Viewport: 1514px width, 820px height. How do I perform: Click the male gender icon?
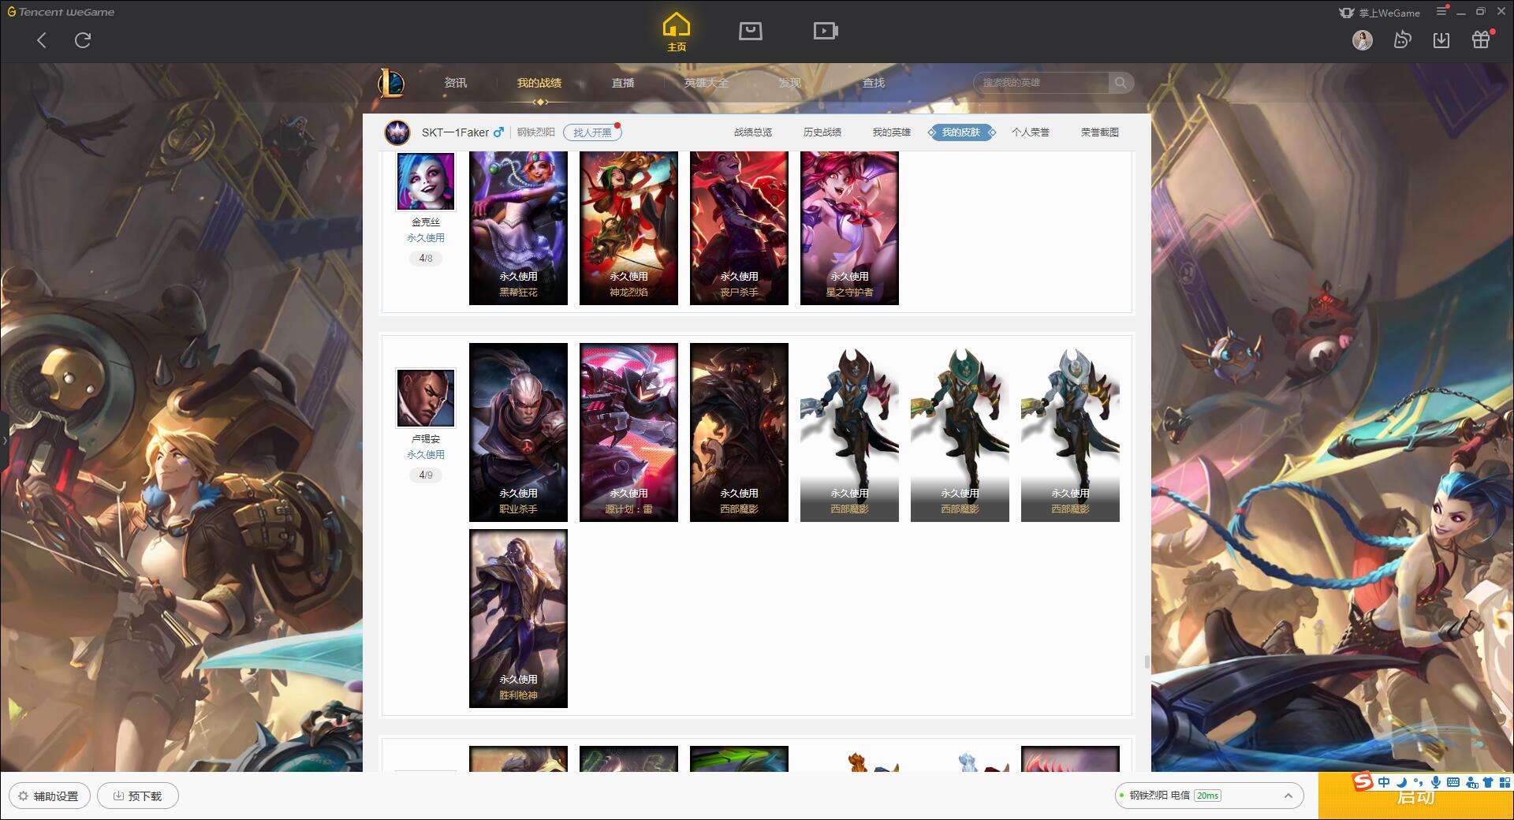tap(498, 132)
